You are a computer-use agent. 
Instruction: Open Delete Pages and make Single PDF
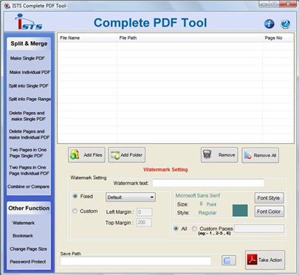click(x=27, y=116)
